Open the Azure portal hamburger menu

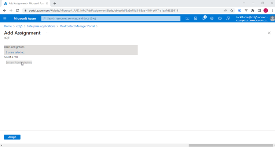(5, 18)
